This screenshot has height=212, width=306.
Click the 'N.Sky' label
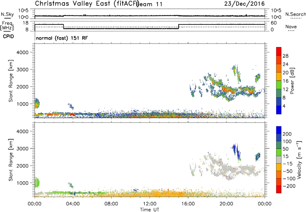pyautogui.click(x=7, y=14)
